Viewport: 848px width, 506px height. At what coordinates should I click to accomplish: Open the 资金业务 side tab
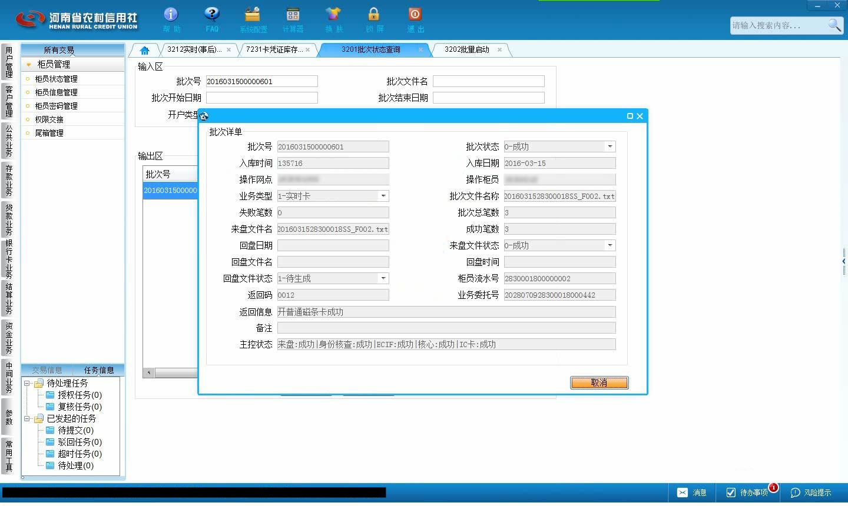coord(9,338)
